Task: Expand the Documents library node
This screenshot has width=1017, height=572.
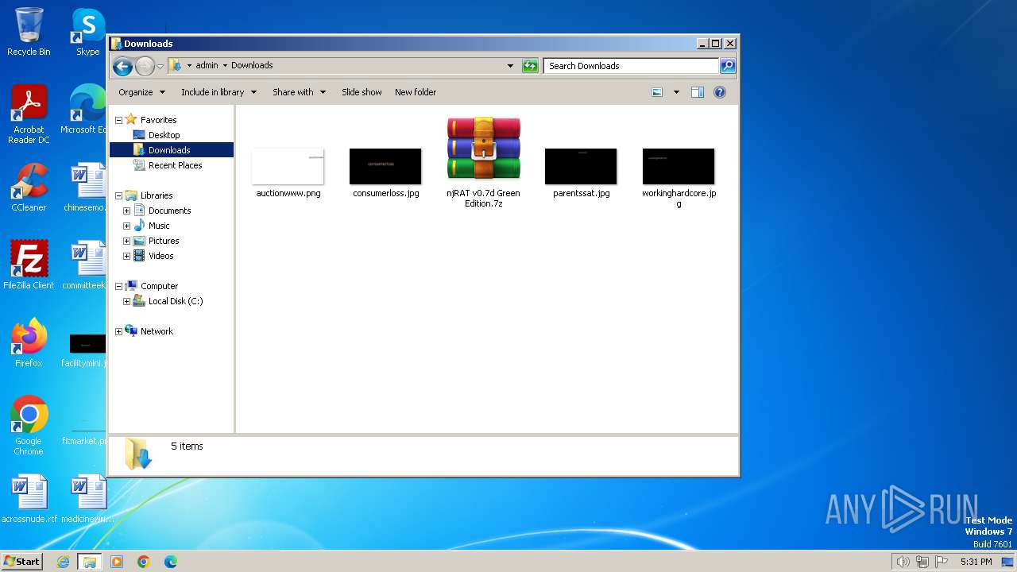Action: [126, 211]
